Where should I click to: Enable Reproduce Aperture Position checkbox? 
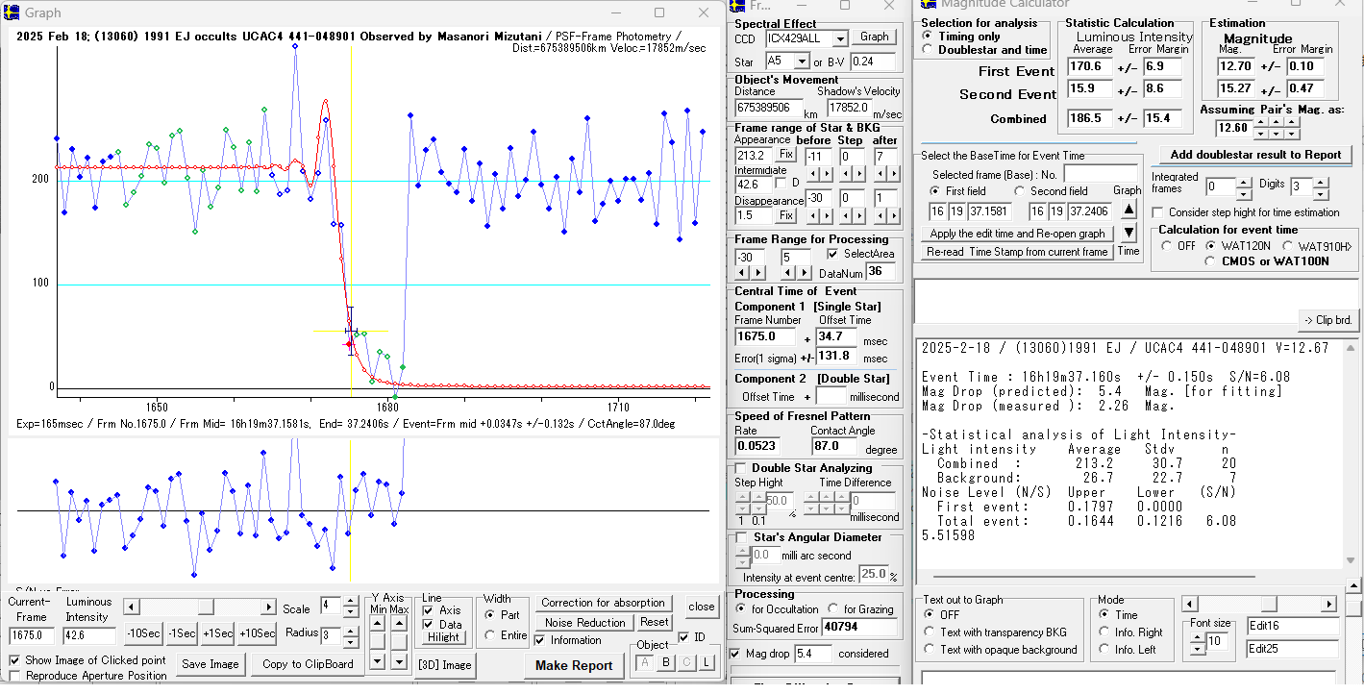[14, 676]
